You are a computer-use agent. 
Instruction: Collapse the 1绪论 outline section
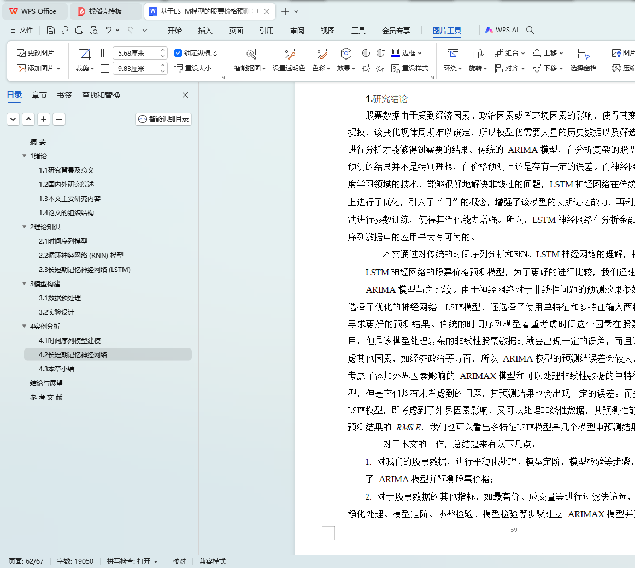click(24, 156)
